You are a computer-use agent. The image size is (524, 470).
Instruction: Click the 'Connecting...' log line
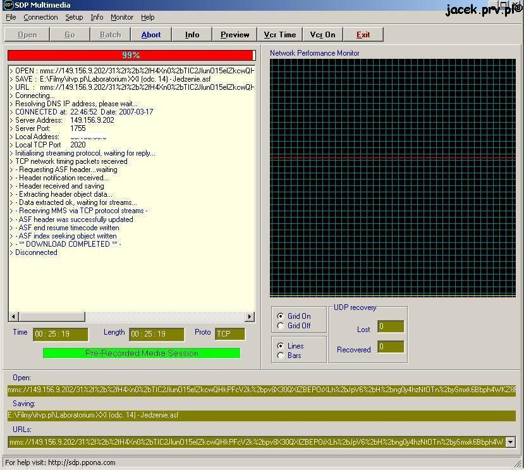pos(32,96)
